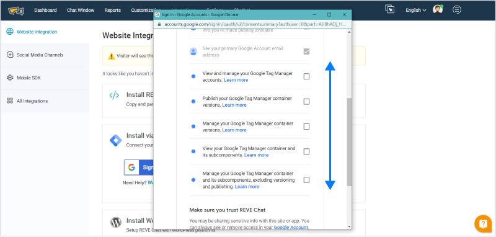Click the Google Tag Manager diamond icon
496x237 pixels.
tap(115, 140)
